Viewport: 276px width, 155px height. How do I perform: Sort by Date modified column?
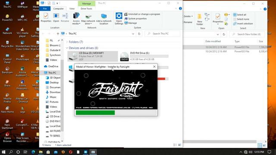coord(213,41)
